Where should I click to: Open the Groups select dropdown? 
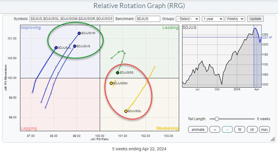coord(188,19)
